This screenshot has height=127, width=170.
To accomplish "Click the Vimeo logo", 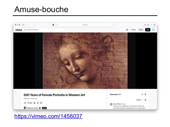I will pyautogui.click(x=19, y=30).
